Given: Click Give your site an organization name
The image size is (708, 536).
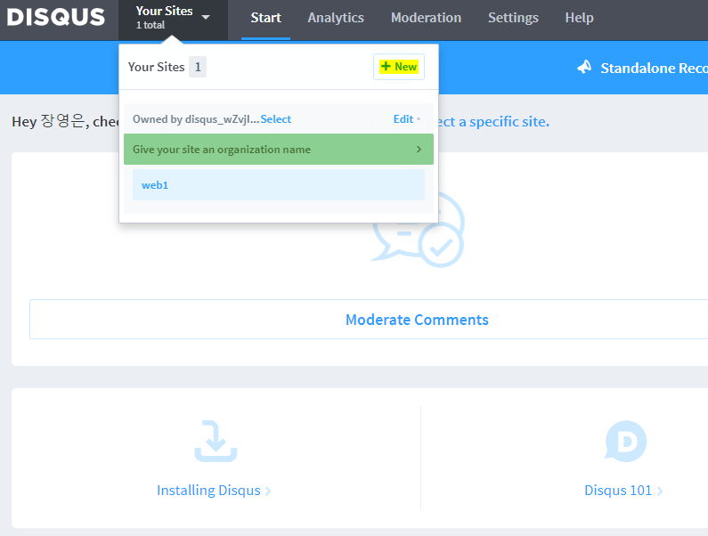Looking at the screenshot, I should coord(279,149).
